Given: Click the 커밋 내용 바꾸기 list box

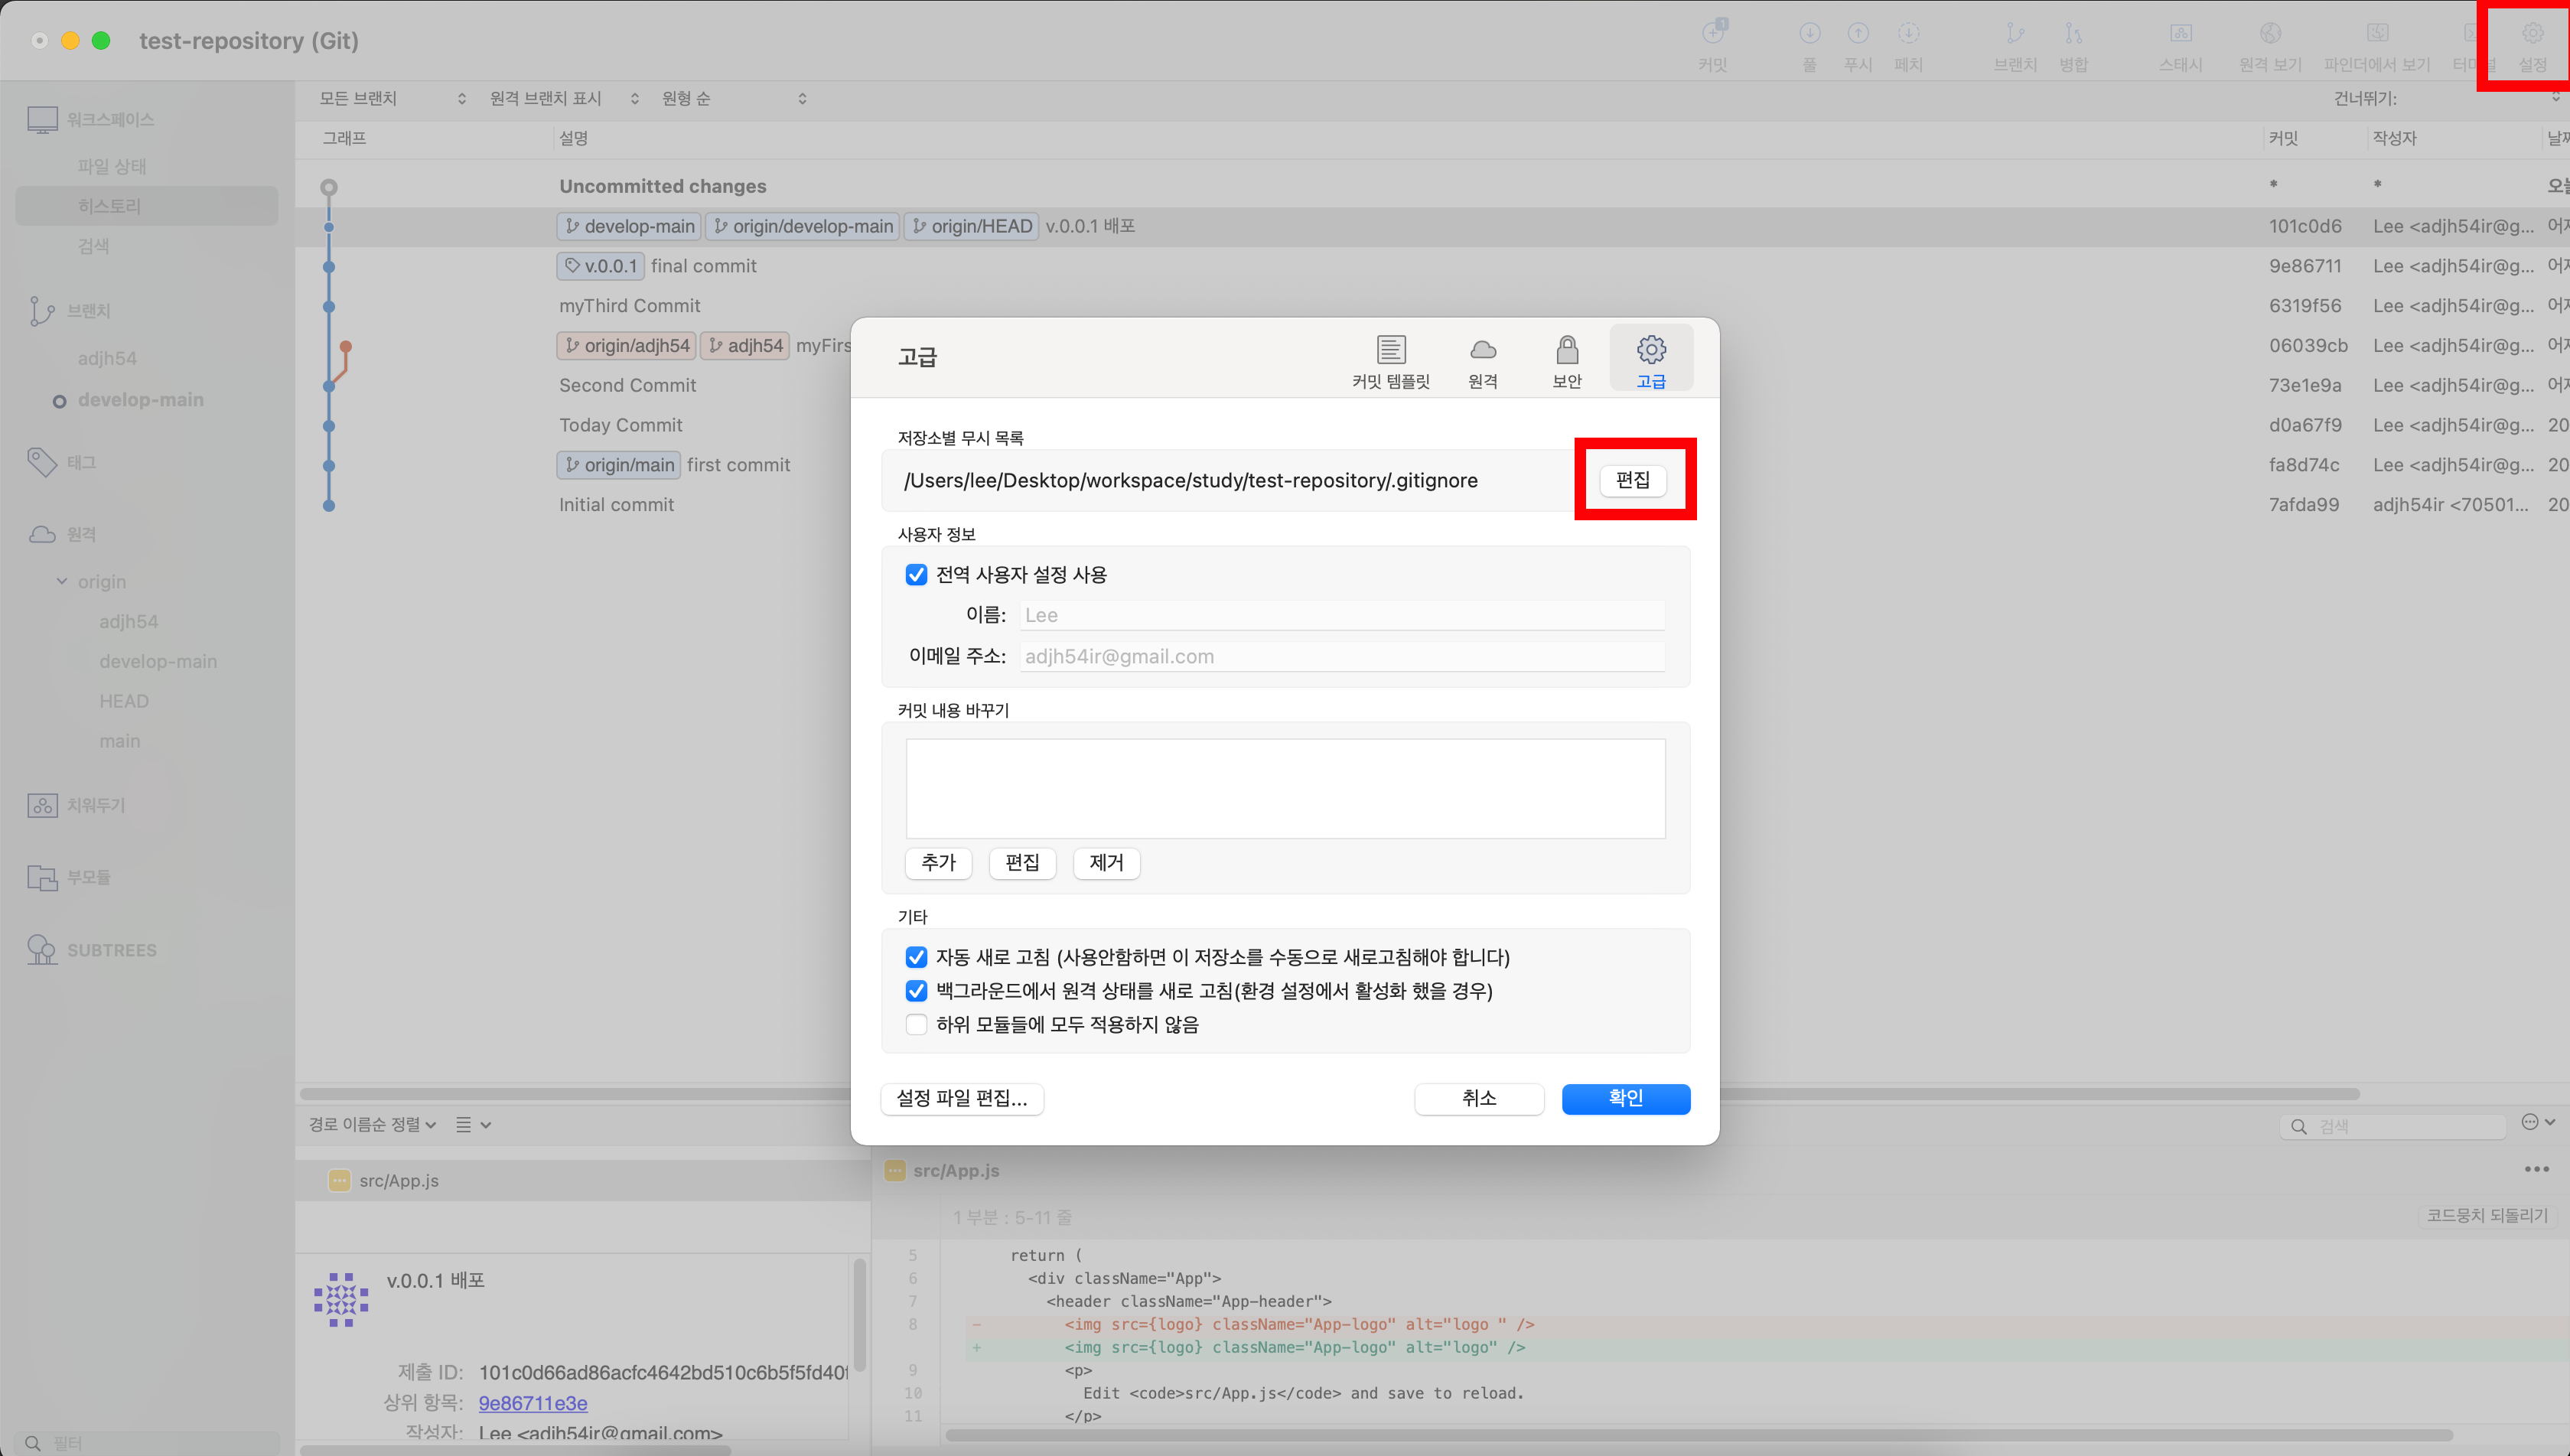Looking at the screenshot, I should [1285, 788].
